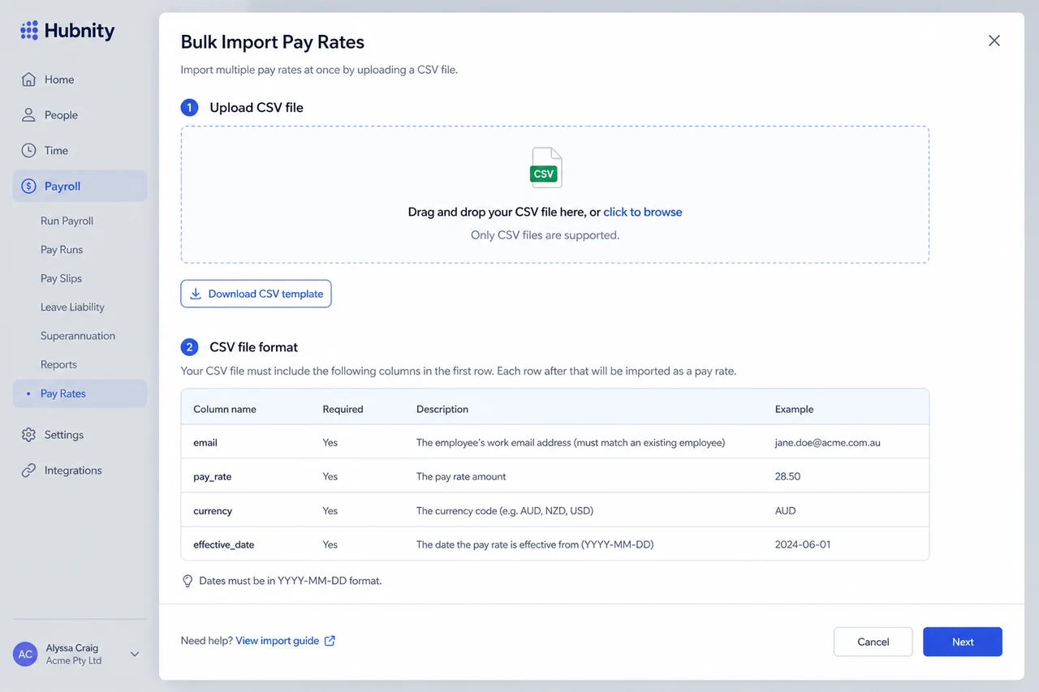Image resolution: width=1039 pixels, height=692 pixels.
Task: Click the CSV drag and drop upload area
Action: 554,195
